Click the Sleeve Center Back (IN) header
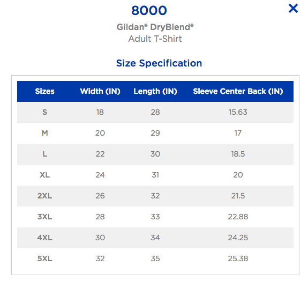The image size is (308, 288). [238, 91]
